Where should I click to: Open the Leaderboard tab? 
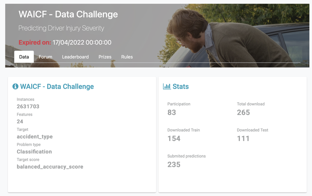click(75, 57)
